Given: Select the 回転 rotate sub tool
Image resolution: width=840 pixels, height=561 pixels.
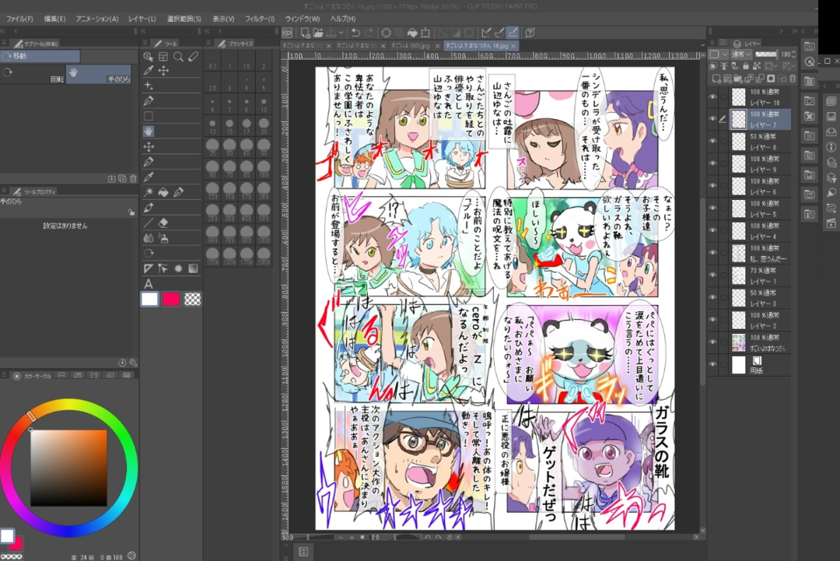Looking at the screenshot, I should coord(33,74).
